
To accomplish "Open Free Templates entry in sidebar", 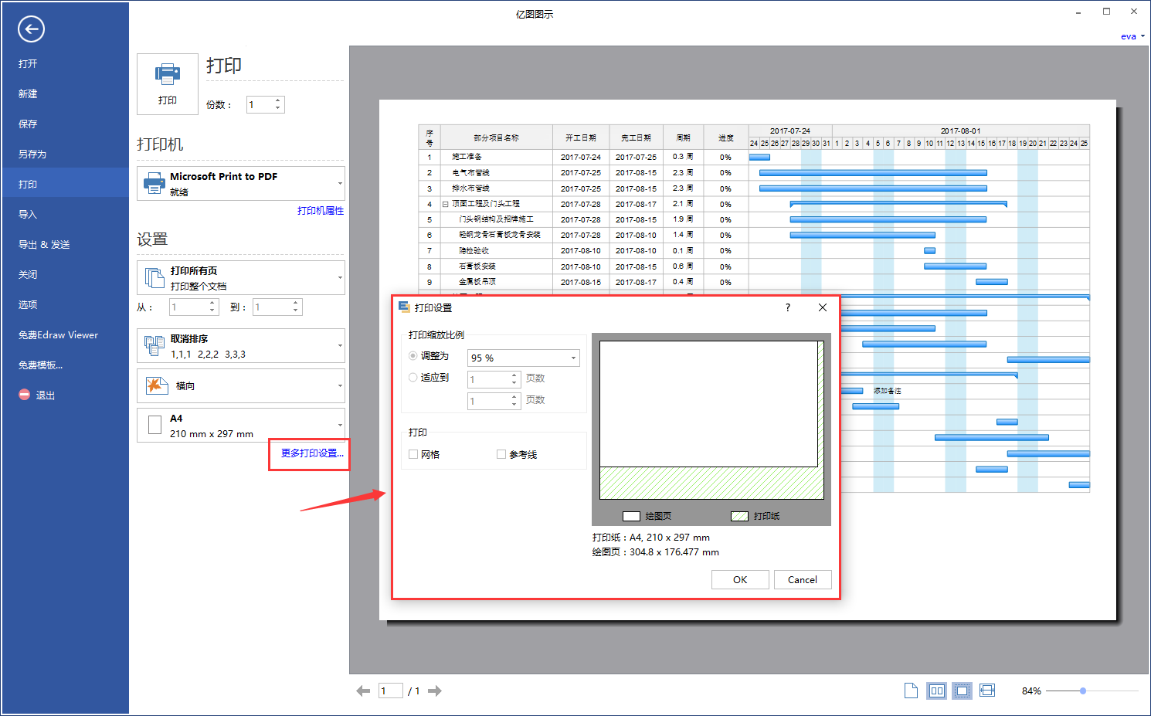I will point(40,365).
